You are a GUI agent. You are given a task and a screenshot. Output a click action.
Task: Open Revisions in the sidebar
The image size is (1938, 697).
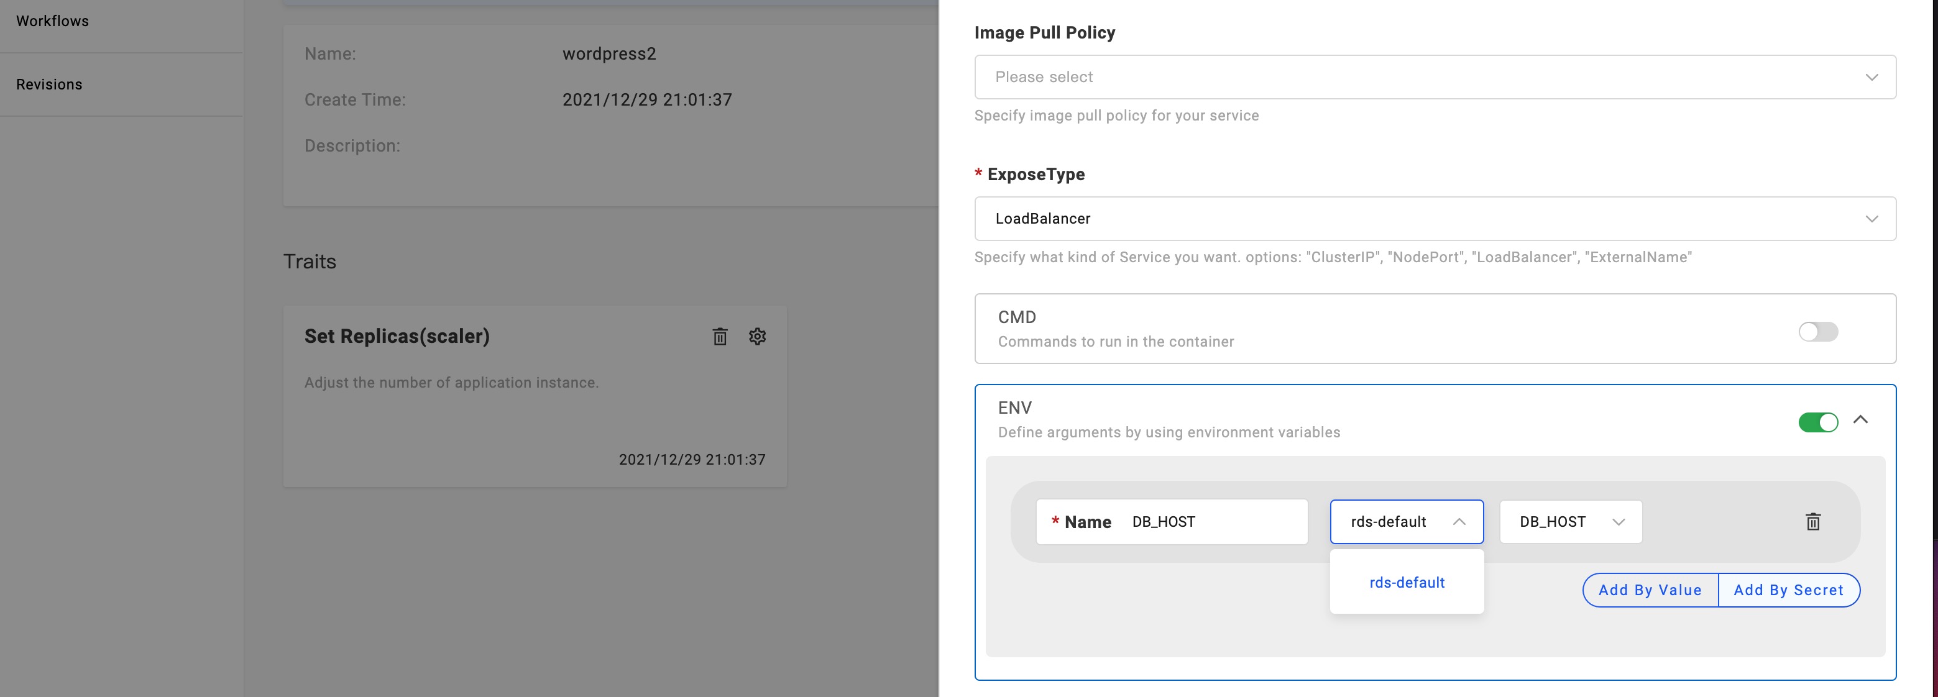click(50, 84)
